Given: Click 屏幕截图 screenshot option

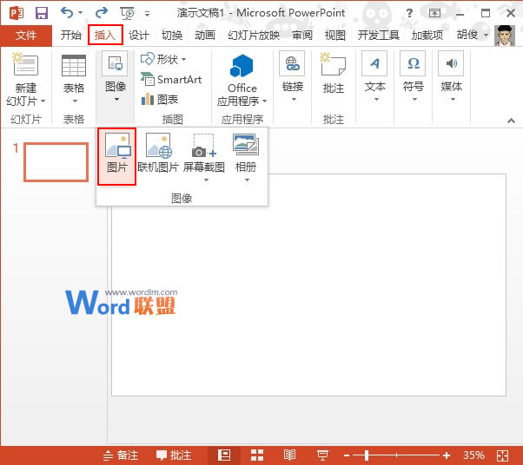Looking at the screenshot, I should [204, 157].
